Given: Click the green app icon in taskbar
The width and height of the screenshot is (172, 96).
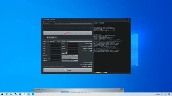Looking at the screenshot, I should point(33,94).
